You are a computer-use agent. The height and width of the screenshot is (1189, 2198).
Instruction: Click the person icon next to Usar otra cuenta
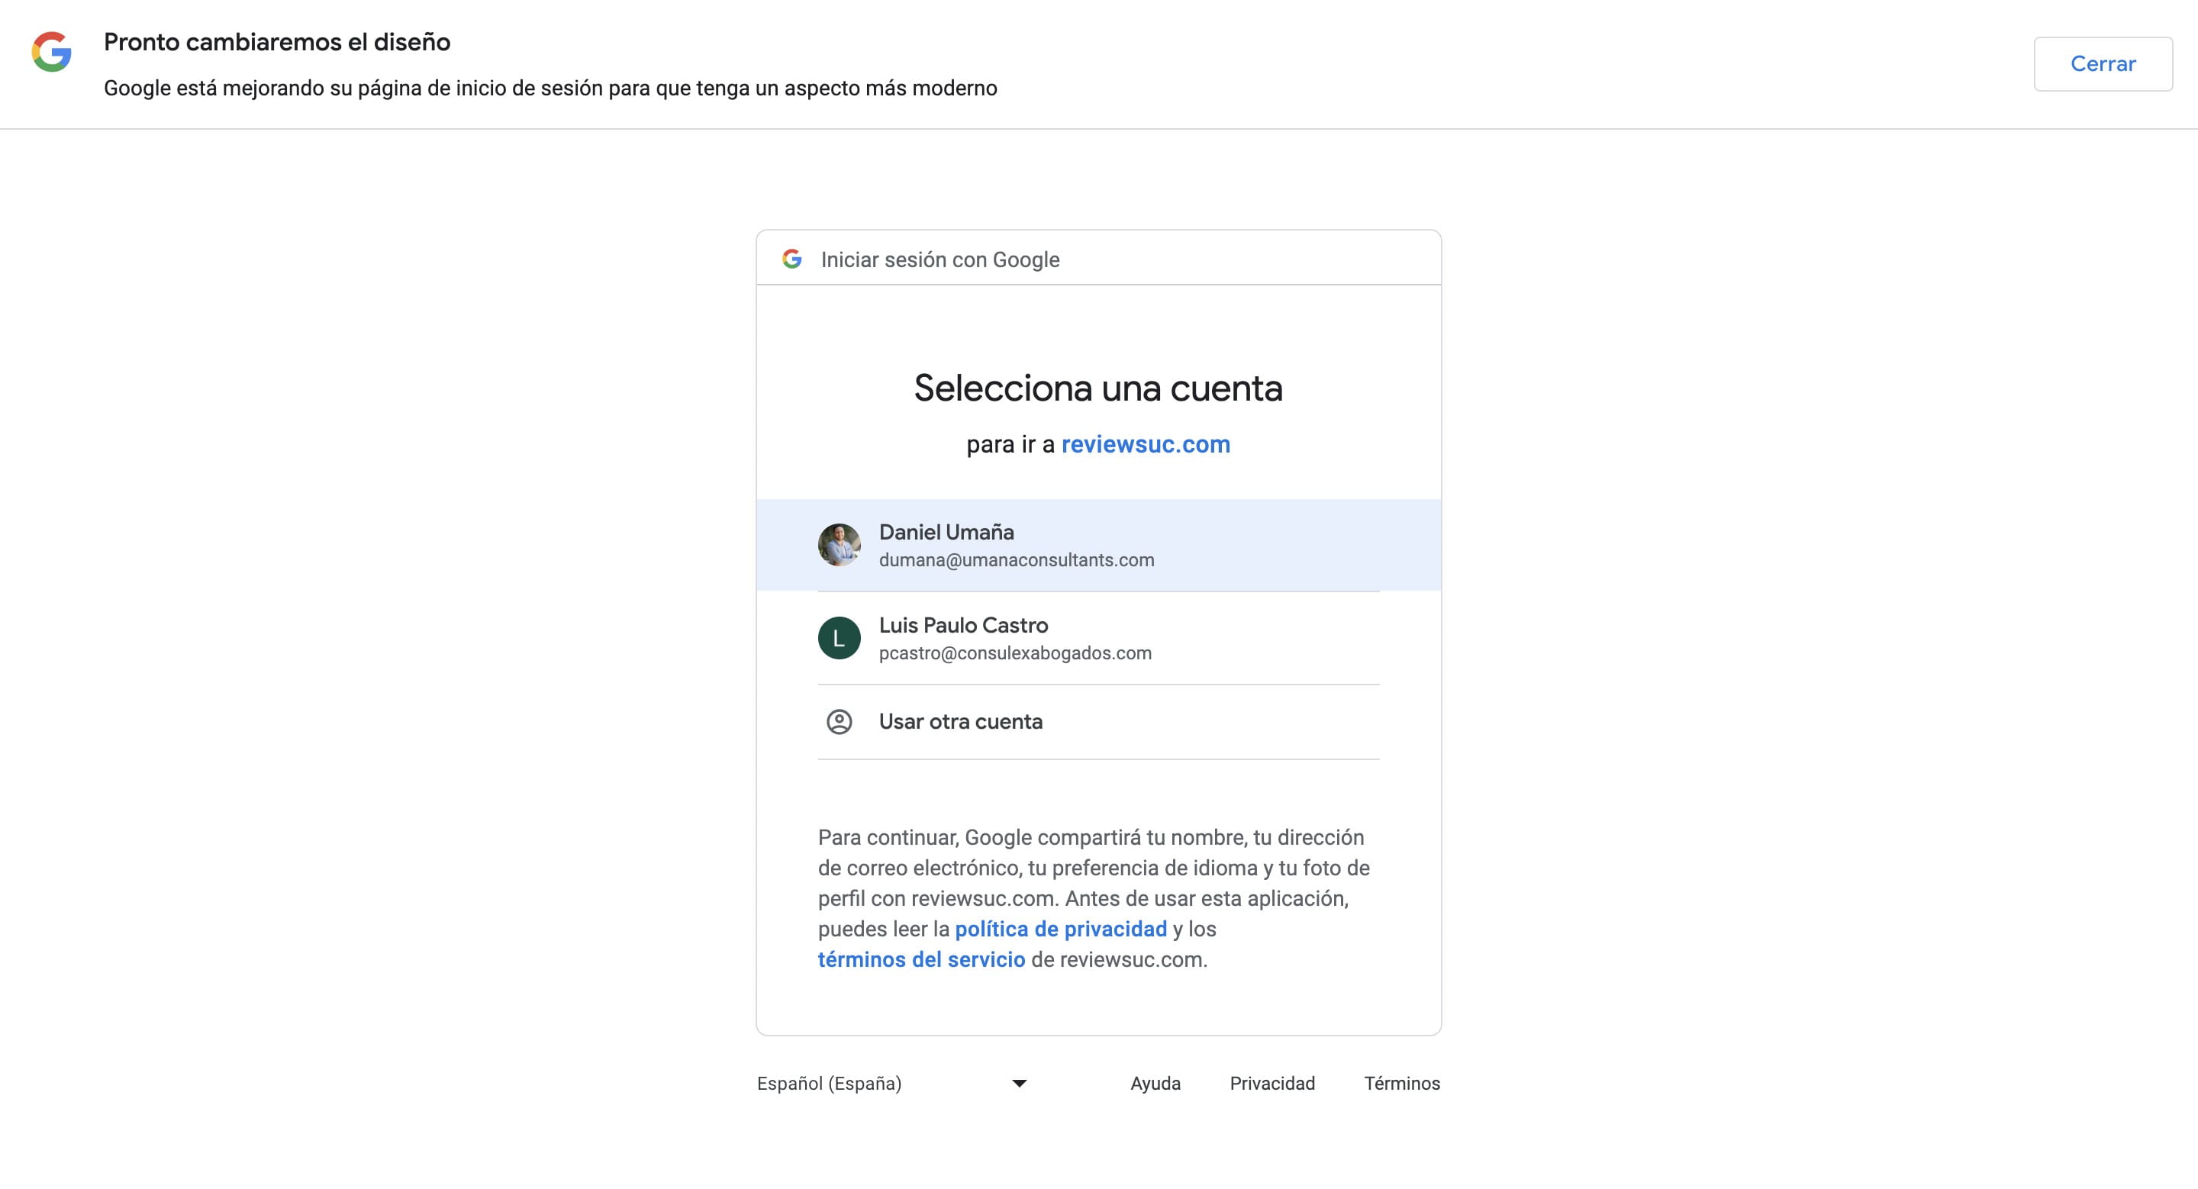click(x=839, y=722)
